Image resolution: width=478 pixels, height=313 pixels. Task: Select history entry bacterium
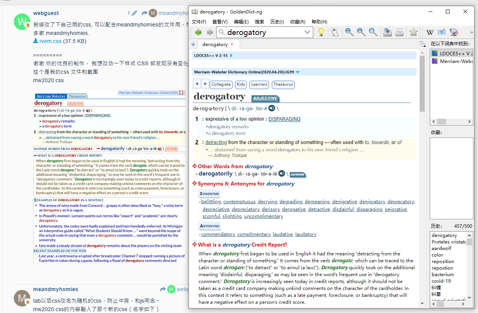[x=443, y=275]
